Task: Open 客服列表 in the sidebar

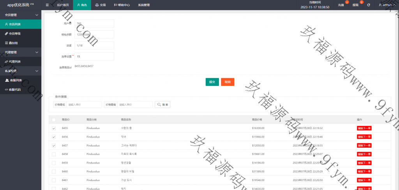Action: click(x=16, y=80)
